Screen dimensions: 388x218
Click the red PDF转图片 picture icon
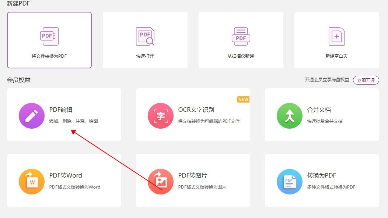tap(161, 181)
